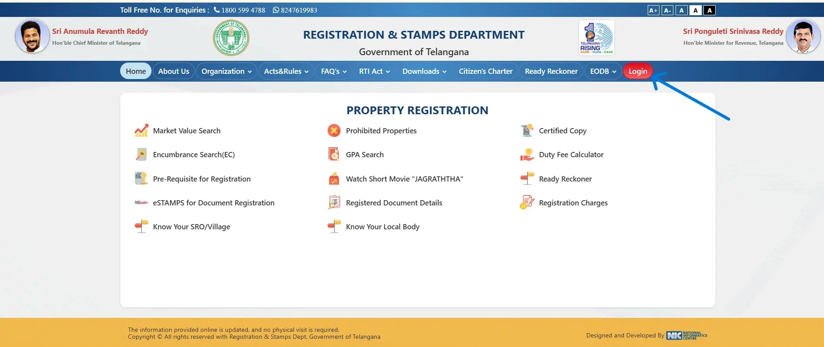Screen dimensions: 824x347
Task: Increase font size with A+ button
Action: coord(653,10)
